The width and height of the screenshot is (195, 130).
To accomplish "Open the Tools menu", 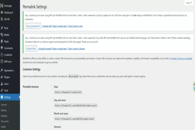I will (x=6, y=90).
